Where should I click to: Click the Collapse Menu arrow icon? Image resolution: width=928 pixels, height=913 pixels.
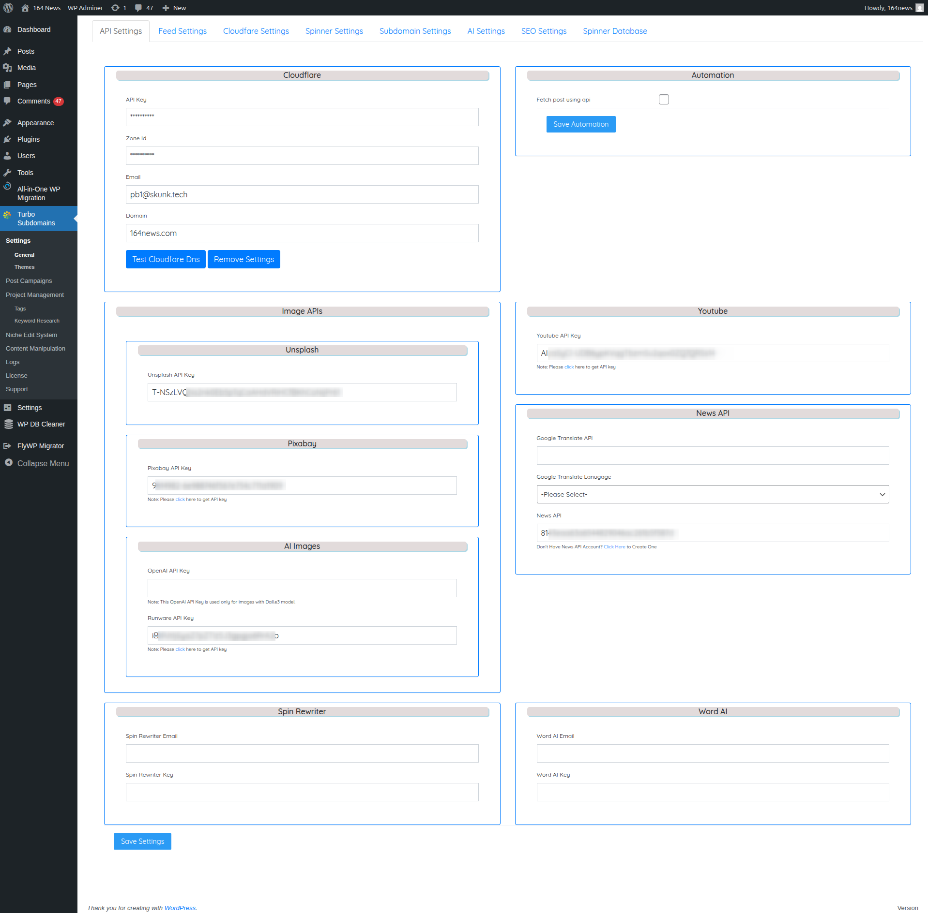coord(8,463)
